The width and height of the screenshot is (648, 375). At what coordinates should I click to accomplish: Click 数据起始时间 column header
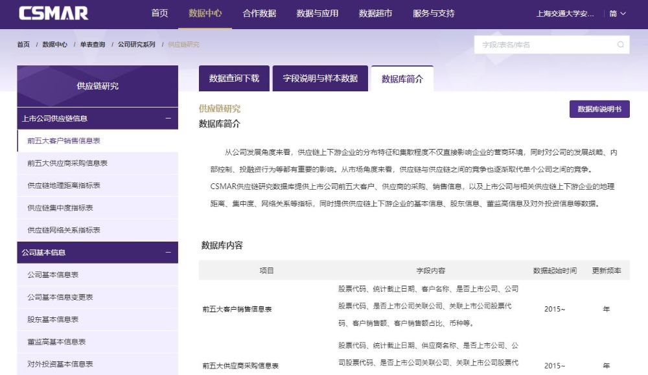555,271
